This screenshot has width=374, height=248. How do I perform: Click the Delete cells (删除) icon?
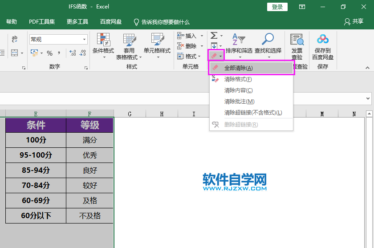(181, 46)
